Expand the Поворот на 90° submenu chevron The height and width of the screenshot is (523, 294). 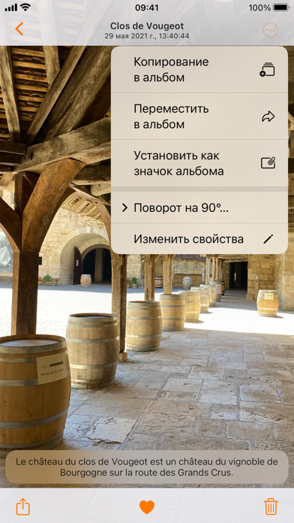pyautogui.click(x=124, y=208)
